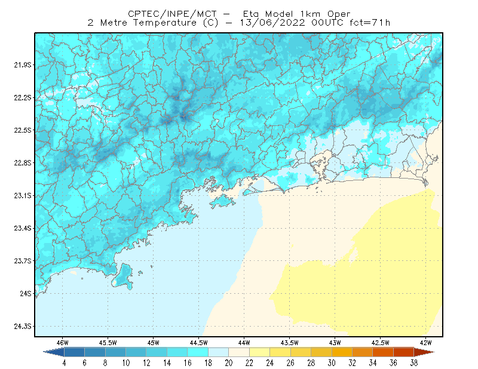This screenshot has height=369, width=478.
Task: Select the 16–18 cyan color bar swatch
Action: tap(198, 352)
